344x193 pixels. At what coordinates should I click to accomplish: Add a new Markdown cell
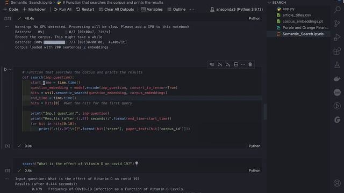[x=34, y=10]
